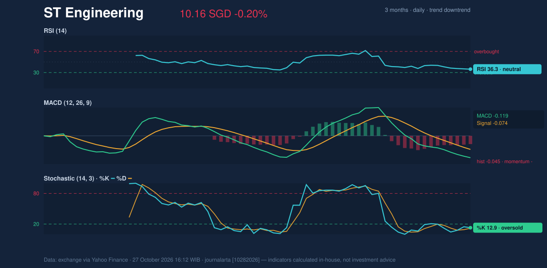
Task: Click the RSI 70 axis label
Action: point(36,52)
